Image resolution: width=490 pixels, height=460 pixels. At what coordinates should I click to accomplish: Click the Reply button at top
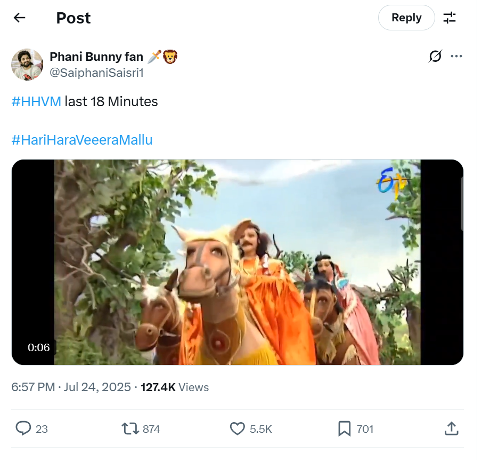[x=406, y=18]
